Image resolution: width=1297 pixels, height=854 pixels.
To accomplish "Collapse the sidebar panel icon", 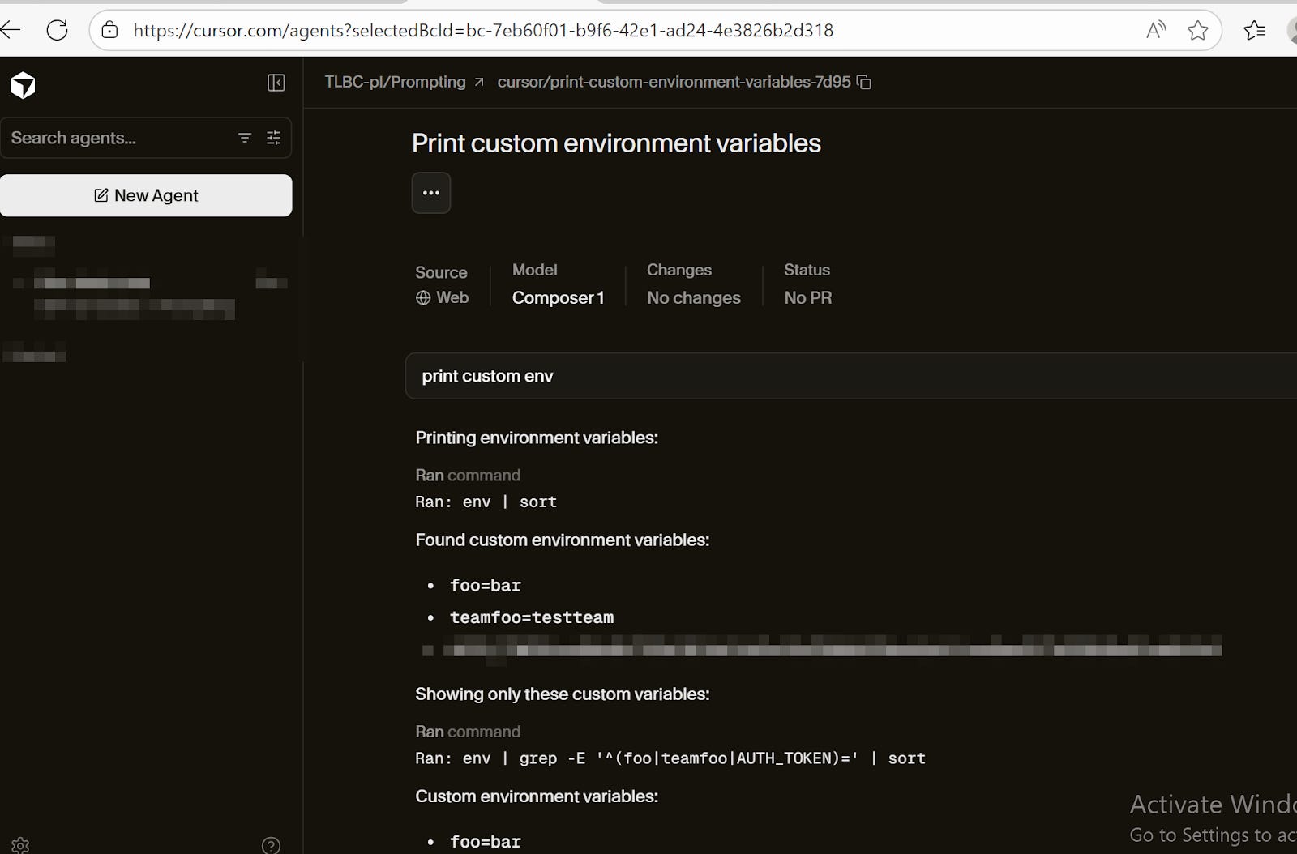I will click(276, 83).
